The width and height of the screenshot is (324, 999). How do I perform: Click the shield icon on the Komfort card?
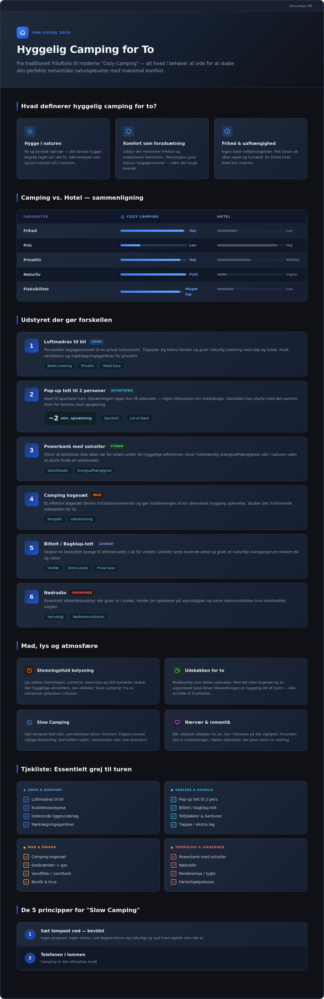click(129, 131)
